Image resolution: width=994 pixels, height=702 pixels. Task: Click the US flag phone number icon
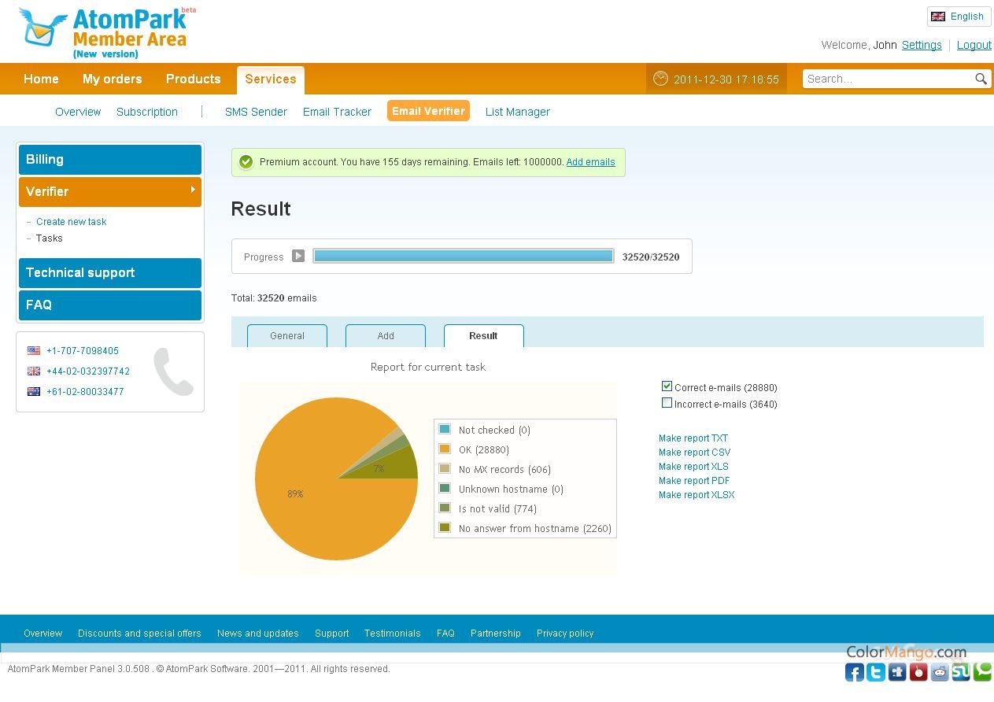click(34, 351)
